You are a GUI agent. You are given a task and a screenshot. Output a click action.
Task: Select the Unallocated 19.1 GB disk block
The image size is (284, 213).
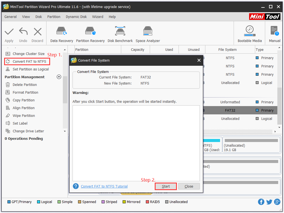point(251,145)
